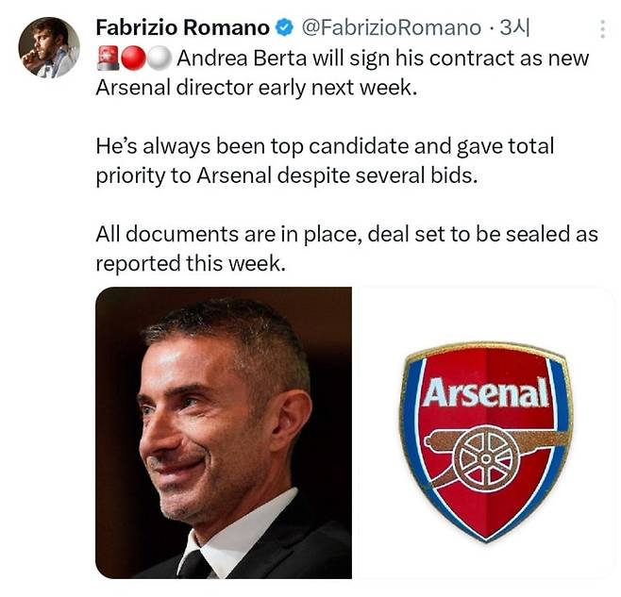The width and height of the screenshot is (621, 597).
Task: Click the siren emoji in the tweet
Action: point(108,58)
